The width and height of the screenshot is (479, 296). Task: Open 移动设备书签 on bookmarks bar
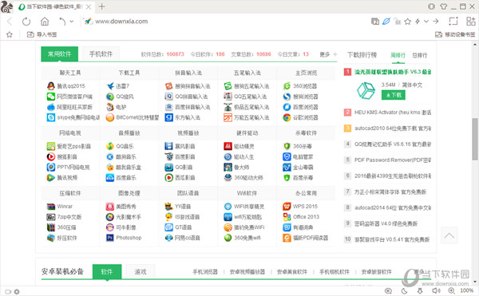[x=455, y=34]
